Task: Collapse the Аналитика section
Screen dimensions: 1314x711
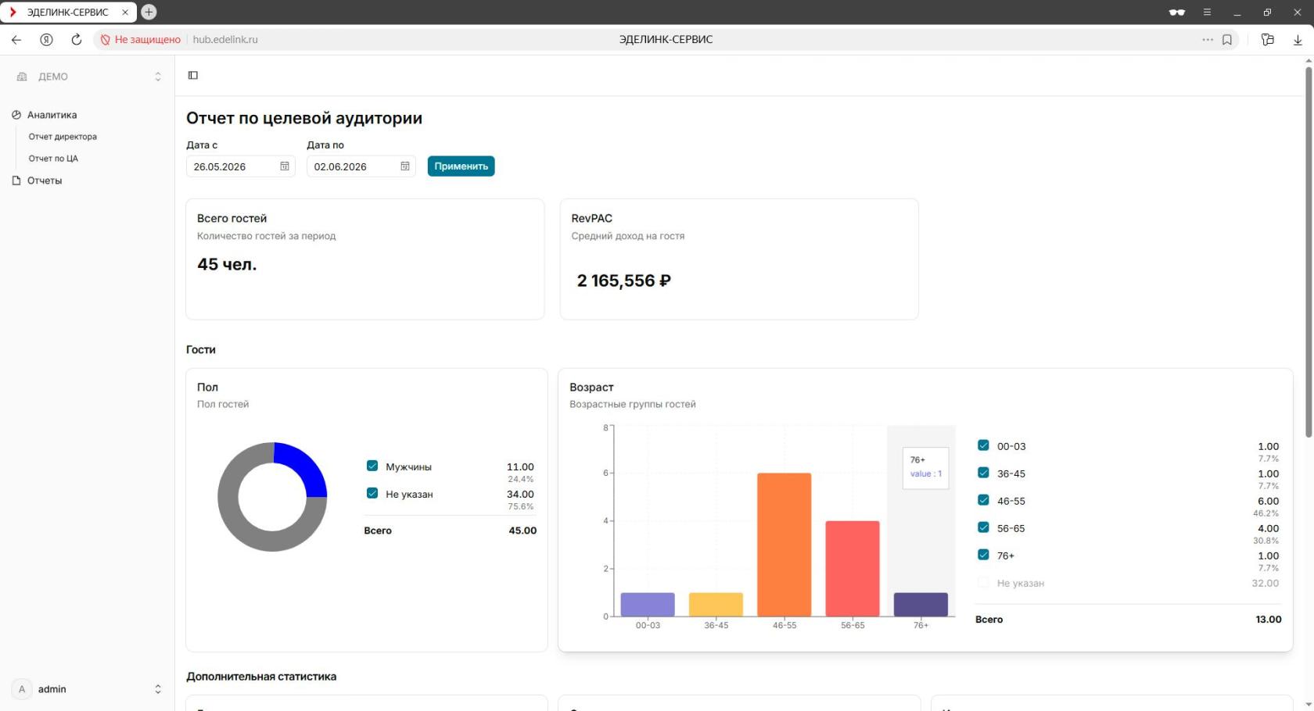Action: [x=52, y=115]
